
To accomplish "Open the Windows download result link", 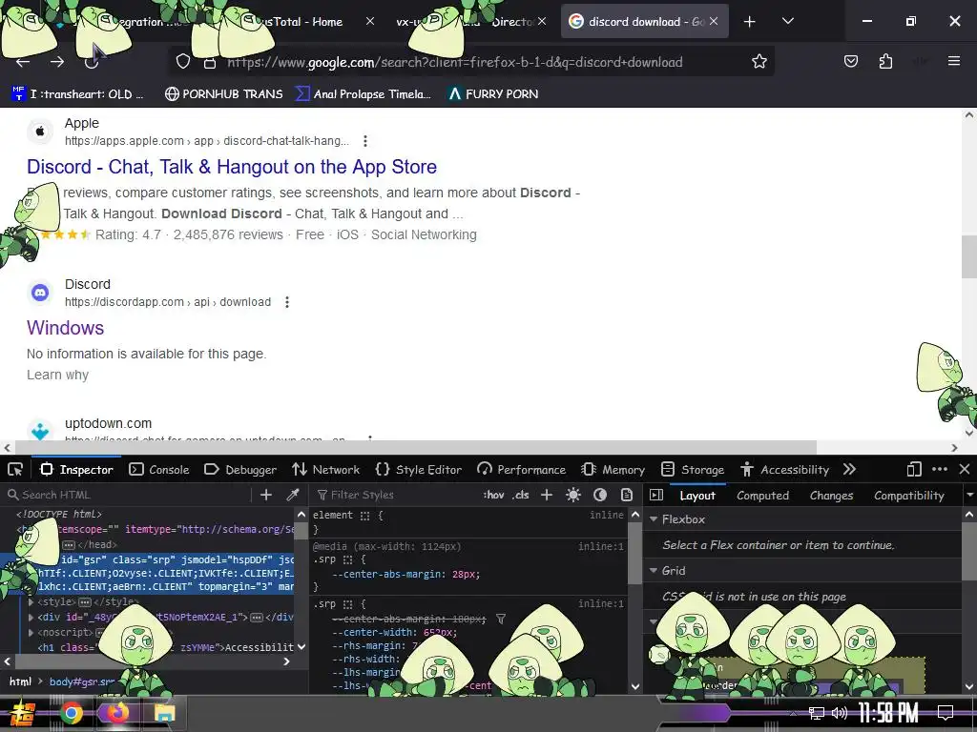I will coord(66,328).
